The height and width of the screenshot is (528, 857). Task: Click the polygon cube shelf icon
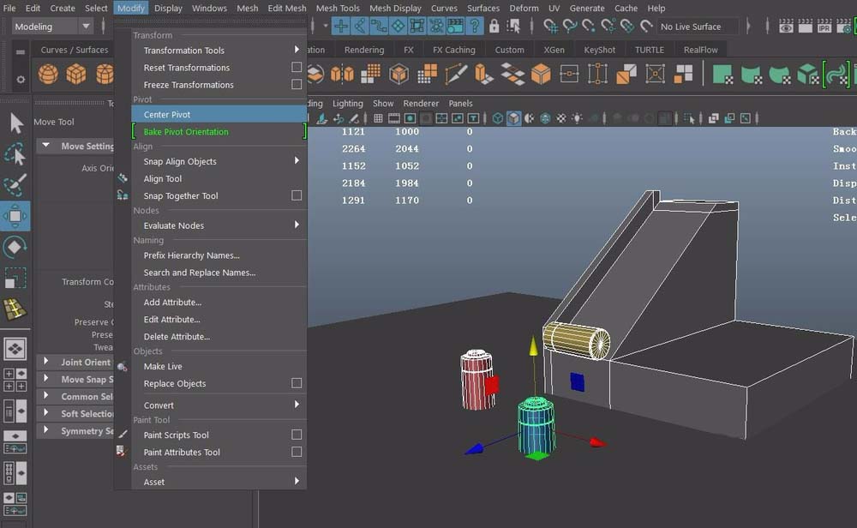click(77, 75)
